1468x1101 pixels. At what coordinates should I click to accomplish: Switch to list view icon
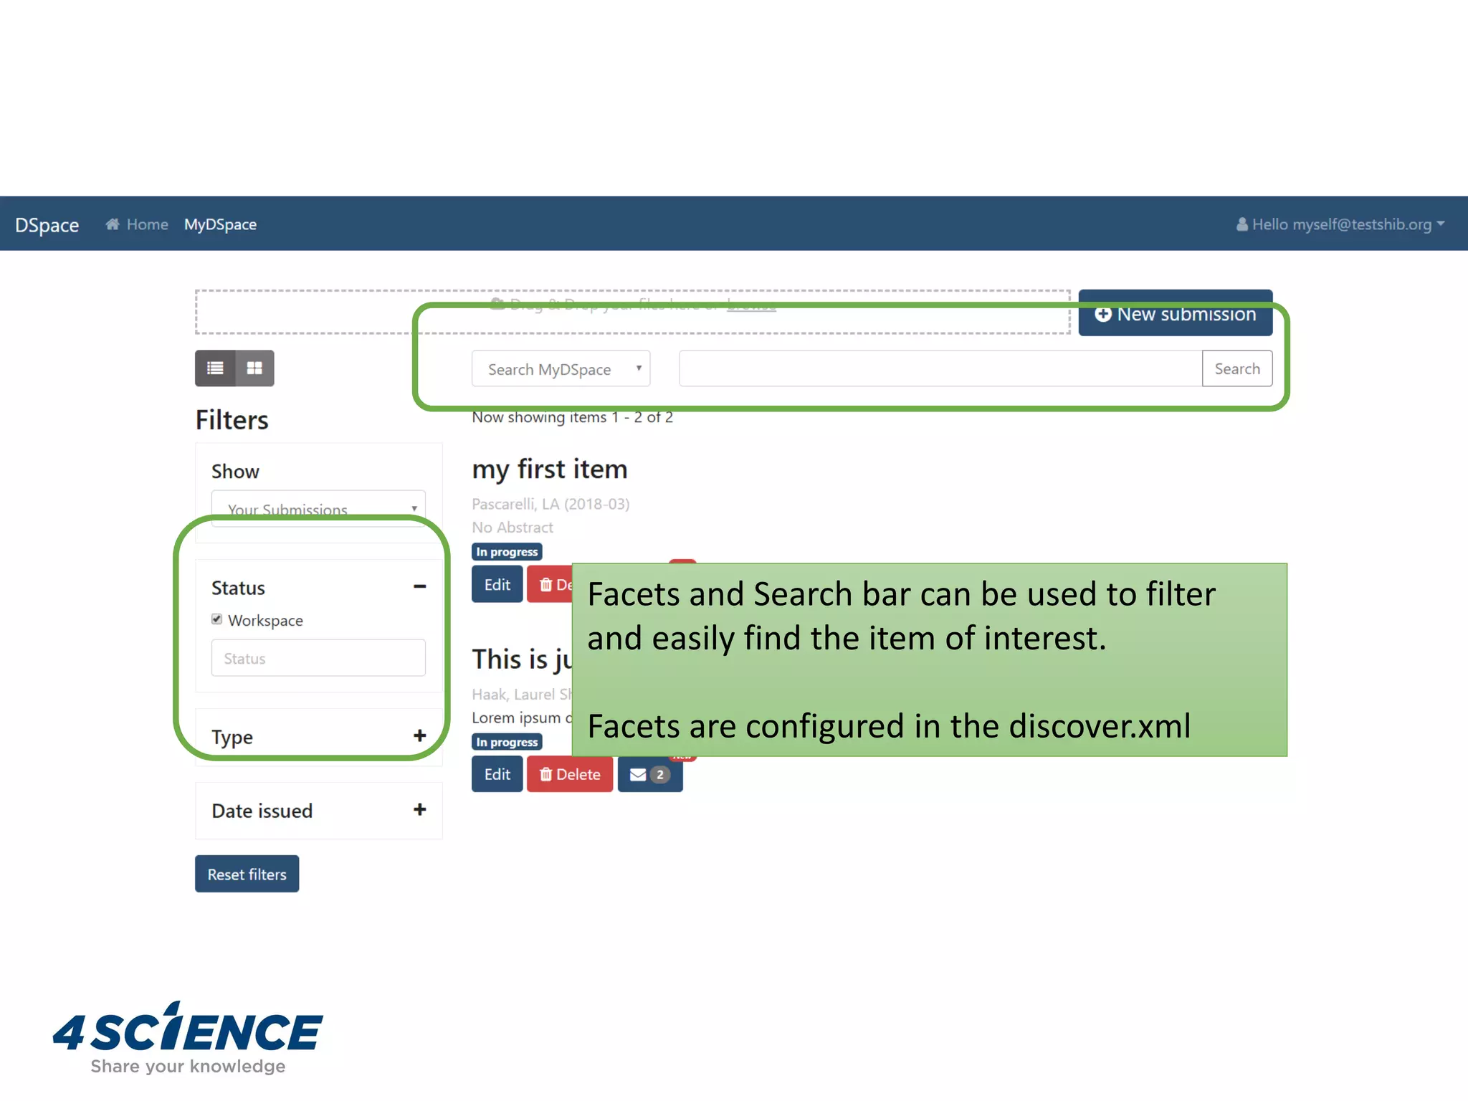[x=215, y=368]
